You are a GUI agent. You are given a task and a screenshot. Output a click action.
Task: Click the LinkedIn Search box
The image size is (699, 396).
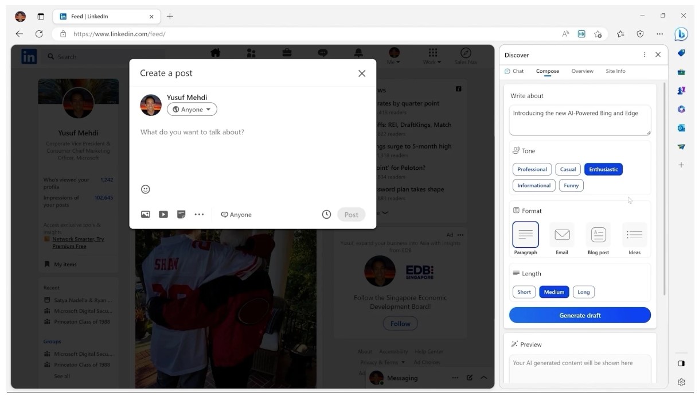click(x=103, y=57)
